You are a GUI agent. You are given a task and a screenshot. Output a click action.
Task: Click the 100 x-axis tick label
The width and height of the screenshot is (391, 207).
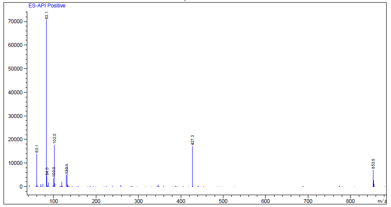click(x=53, y=201)
